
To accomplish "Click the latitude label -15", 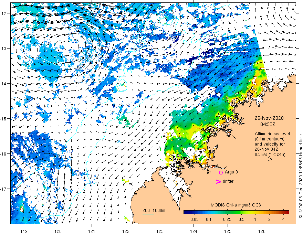I will [3, 118].
